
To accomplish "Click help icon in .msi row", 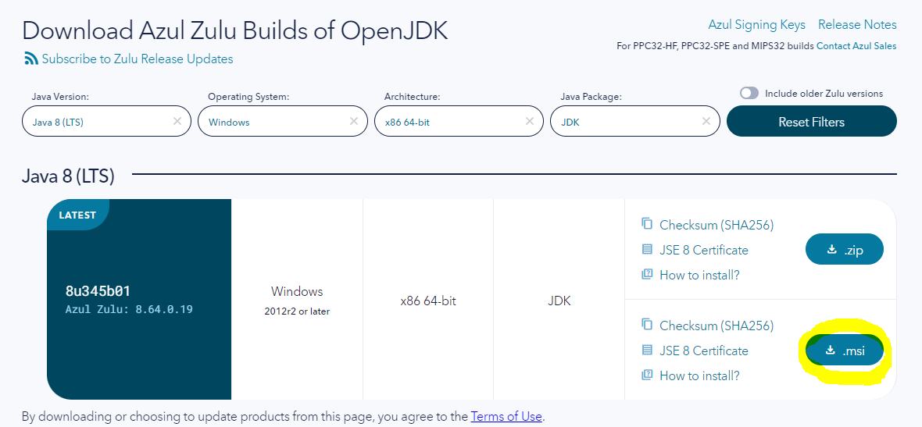I will point(647,375).
